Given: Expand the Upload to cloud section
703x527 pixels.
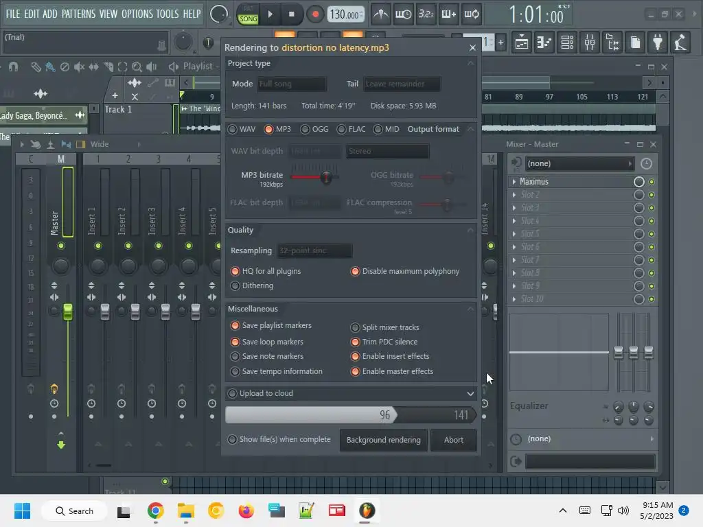Looking at the screenshot, I should [470, 393].
